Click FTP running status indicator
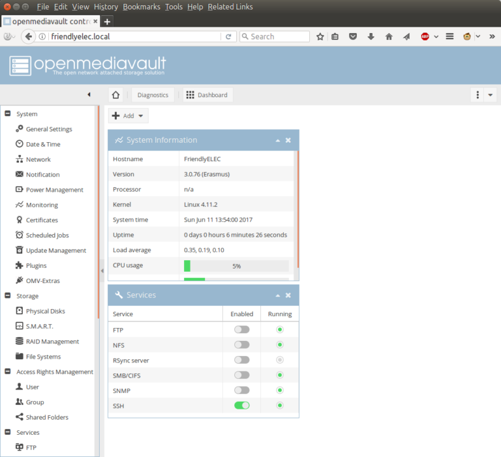 coord(280,330)
